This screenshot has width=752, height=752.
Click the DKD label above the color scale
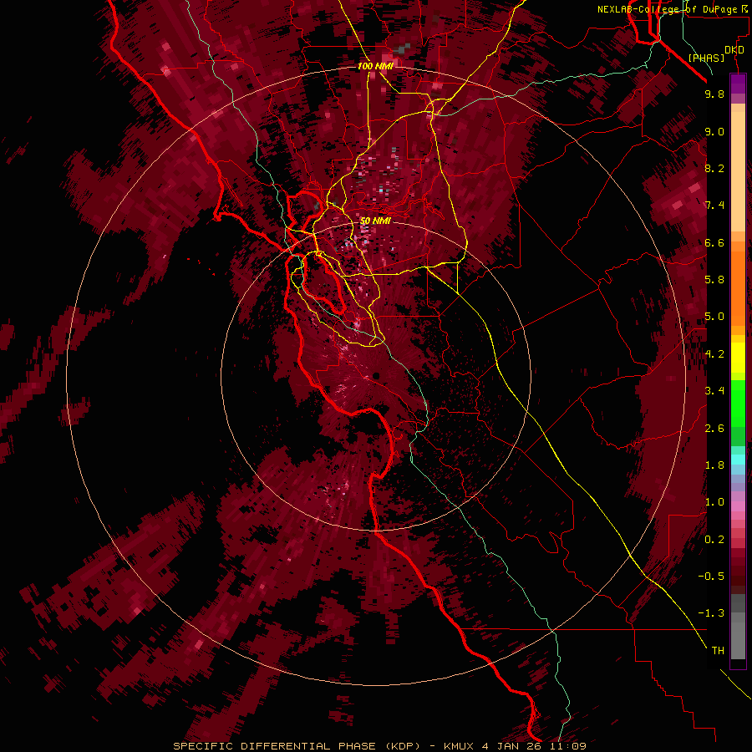coord(734,50)
